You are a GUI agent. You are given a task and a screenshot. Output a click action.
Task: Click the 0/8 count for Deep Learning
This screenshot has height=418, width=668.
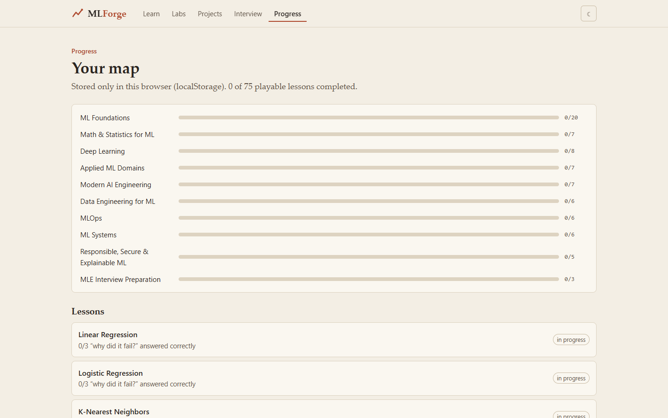[570, 151]
